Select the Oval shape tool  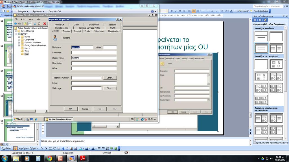click(x=54, y=148)
